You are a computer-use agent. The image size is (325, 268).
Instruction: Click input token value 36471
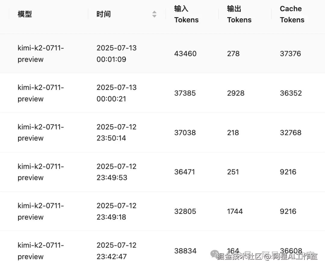pos(184,172)
